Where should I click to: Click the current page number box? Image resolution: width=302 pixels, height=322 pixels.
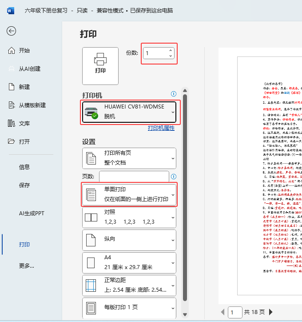(x=235, y=312)
